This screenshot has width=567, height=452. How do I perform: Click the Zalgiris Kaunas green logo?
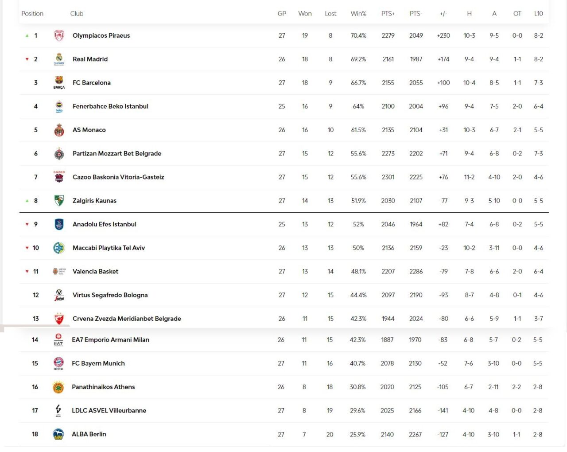click(59, 201)
